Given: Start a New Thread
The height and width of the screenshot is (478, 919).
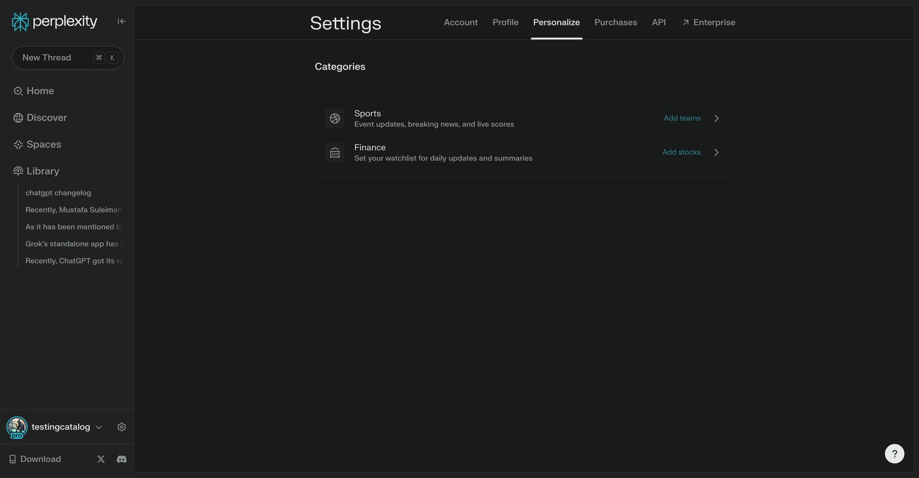Looking at the screenshot, I should tap(68, 57).
